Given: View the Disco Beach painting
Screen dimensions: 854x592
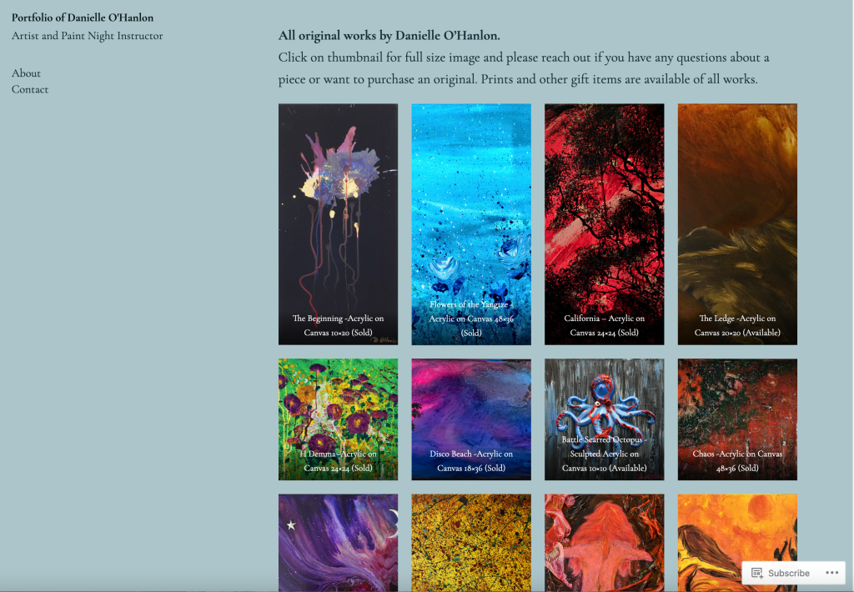Looking at the screenshot, I should pos(471,419).
